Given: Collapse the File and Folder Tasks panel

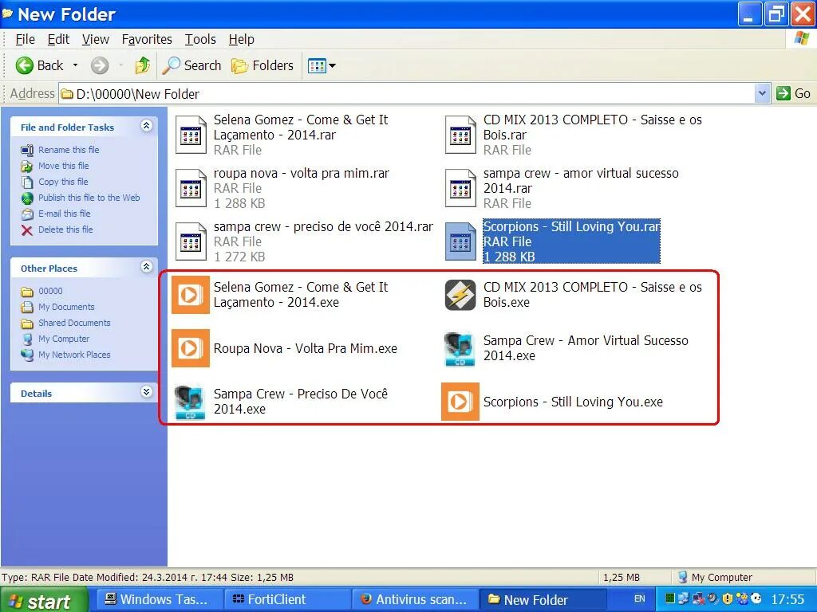Looking at the screenshot, I should (147, 126).
